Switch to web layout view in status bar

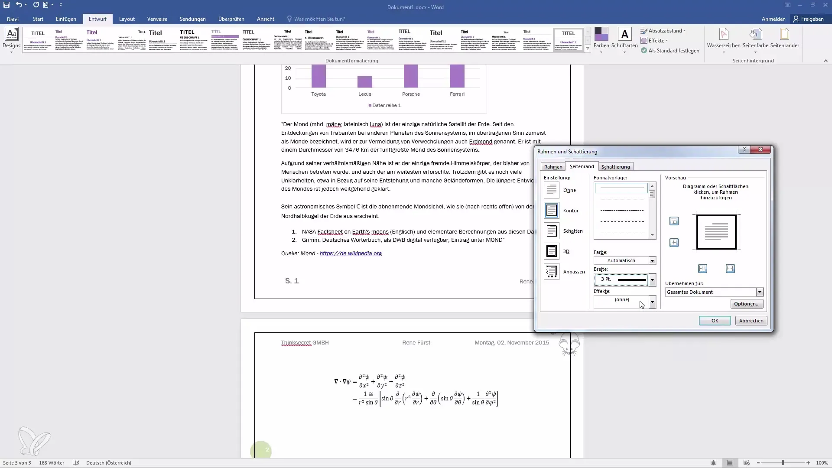coord(746,463)
